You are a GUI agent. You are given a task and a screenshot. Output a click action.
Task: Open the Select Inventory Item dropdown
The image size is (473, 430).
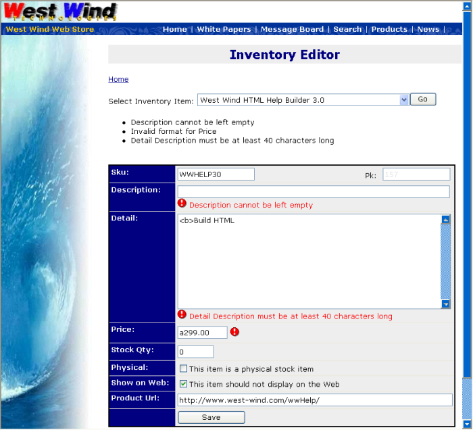(404, 99)
